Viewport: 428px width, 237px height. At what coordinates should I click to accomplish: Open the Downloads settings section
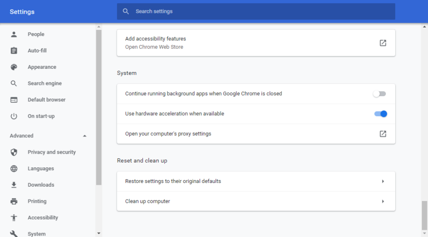41,185
